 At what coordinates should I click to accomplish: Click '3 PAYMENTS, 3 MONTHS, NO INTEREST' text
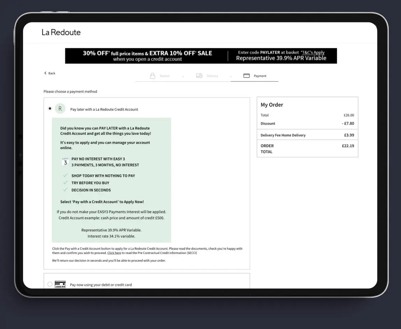(105, 165)
